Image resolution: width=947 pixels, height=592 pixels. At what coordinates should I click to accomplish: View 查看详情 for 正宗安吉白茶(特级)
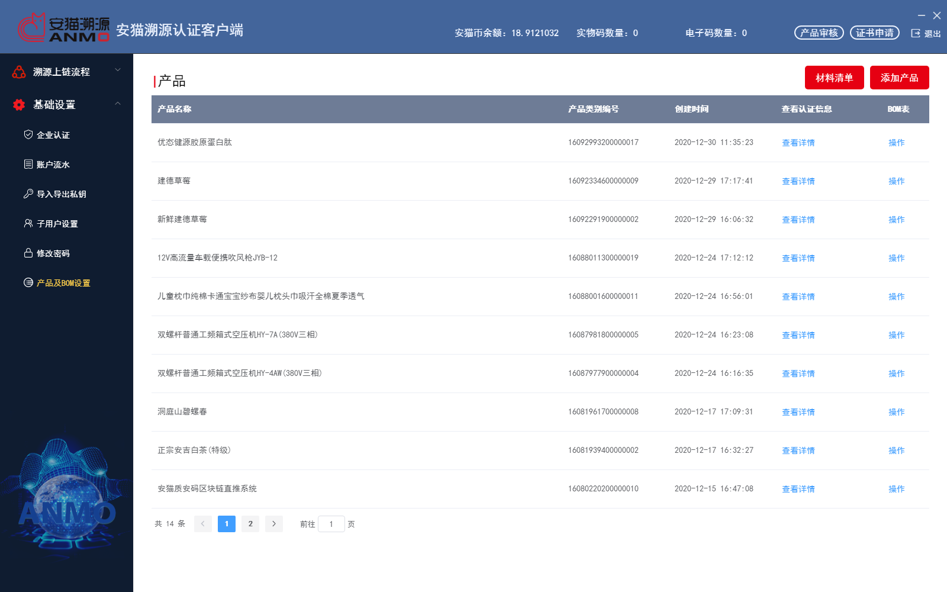click(x=798, y=451)
